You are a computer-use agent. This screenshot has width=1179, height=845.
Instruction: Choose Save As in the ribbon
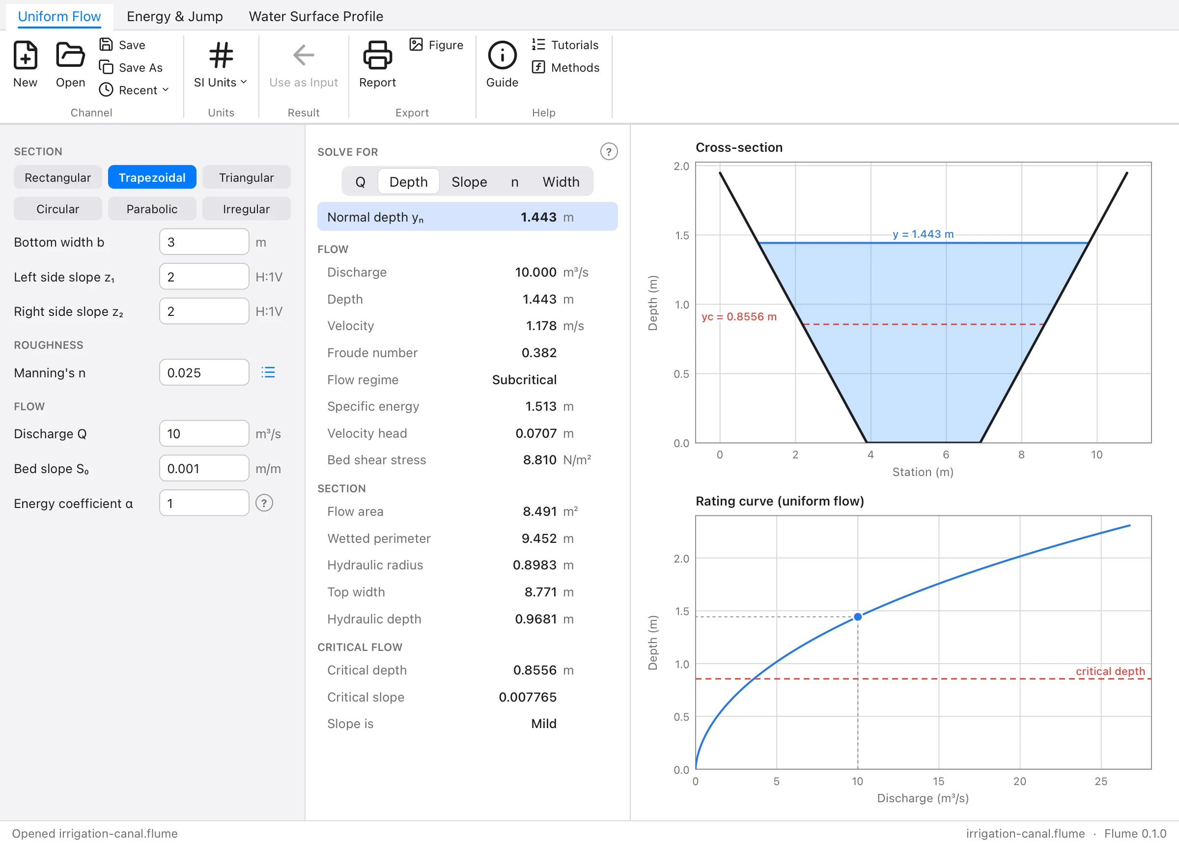coord(131,67)
